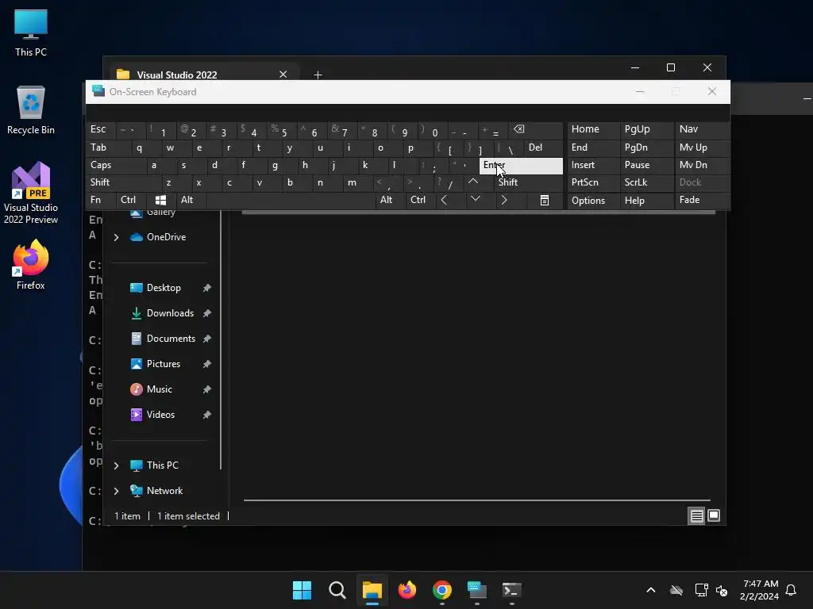This screenshot has width=813, height=609.
Task: Click OneDrive cloud icon in system tray
Action: point(676,590)
